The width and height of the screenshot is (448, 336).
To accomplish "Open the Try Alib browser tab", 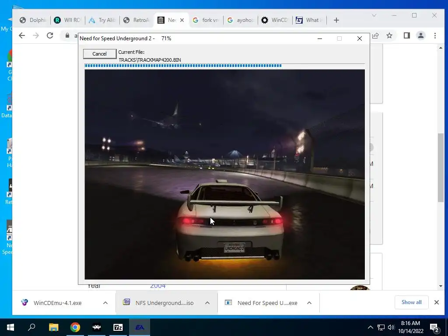I will (102, 20).
